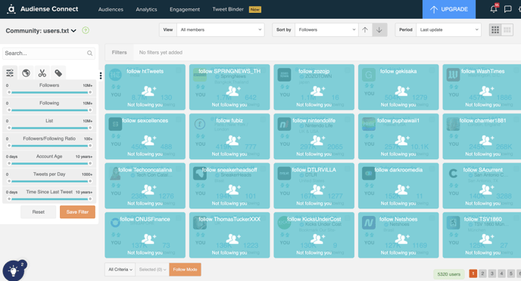
Task: Click the Search input field
Action: click(x=48, y=53)
